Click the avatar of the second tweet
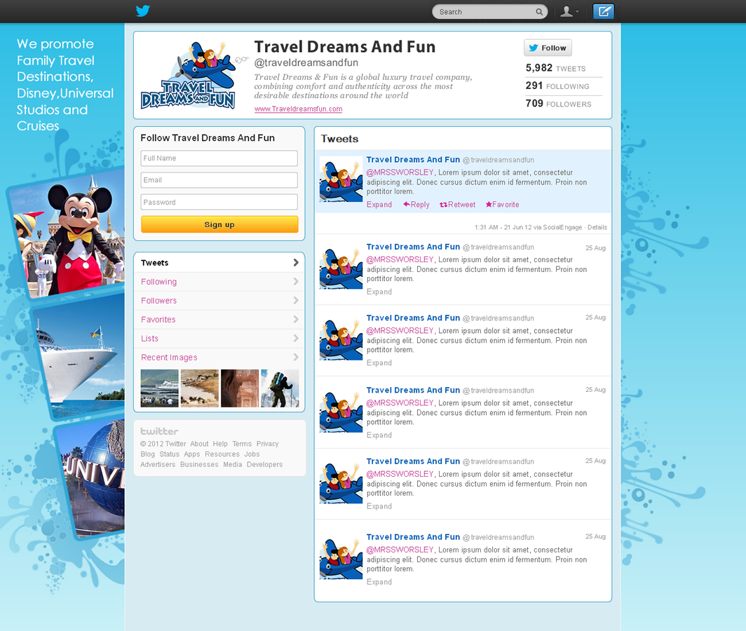Viewport: 746px width, 631px height. (341, 267)
